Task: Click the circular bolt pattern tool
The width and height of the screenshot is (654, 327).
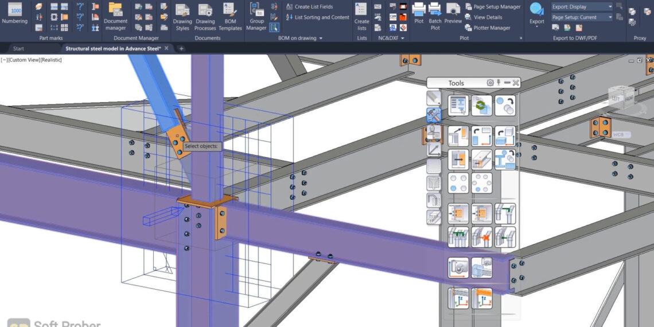Action: [482, 183]
